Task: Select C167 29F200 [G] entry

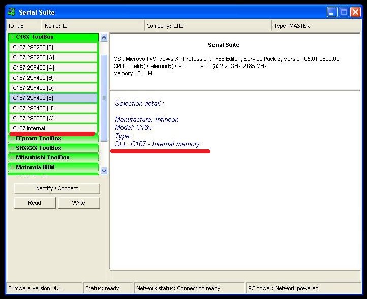Action: coord(53,57)
